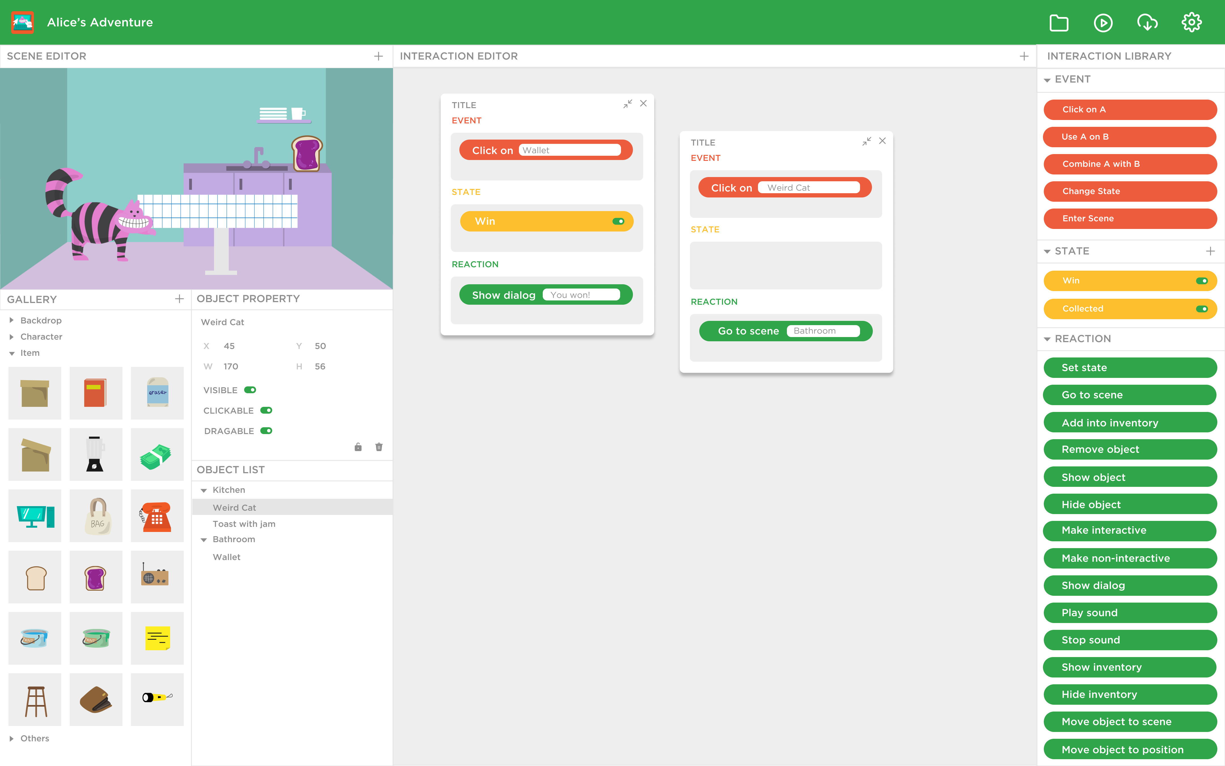
Task: Collapse the REACTION library section
Action: [1047, 339]
